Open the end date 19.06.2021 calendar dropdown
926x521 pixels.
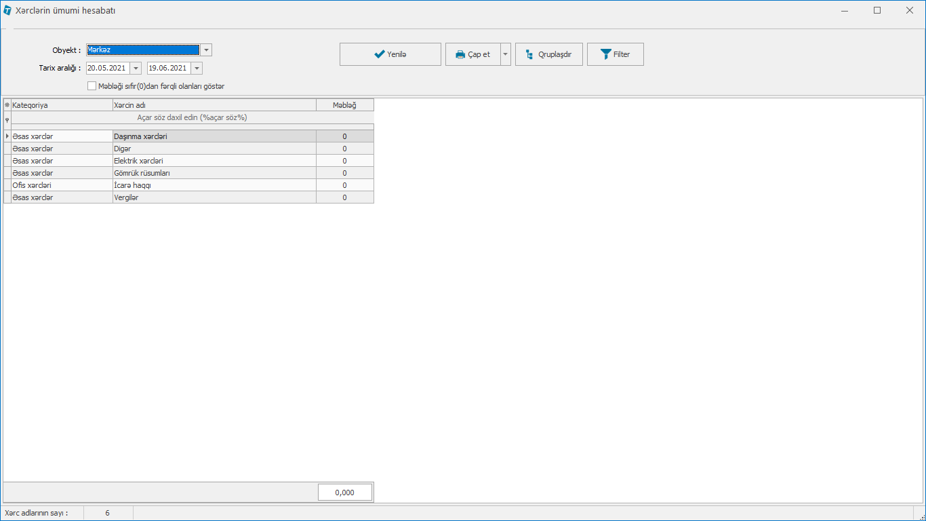[x=197, y=69]
